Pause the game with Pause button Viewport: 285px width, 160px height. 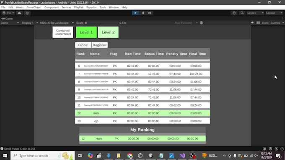pos(142,13)
